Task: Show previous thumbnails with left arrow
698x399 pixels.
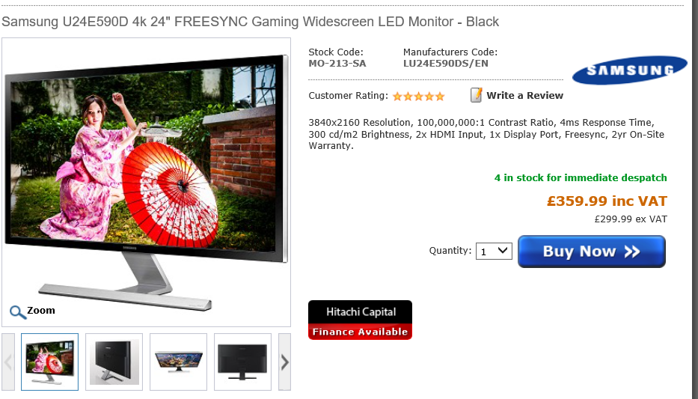Action: pyautogui.click(x=8, y=362)
